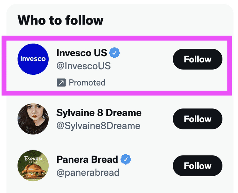238x193 pixels.
Task: Click the Who to follow heading
Action: pos(60,20)
